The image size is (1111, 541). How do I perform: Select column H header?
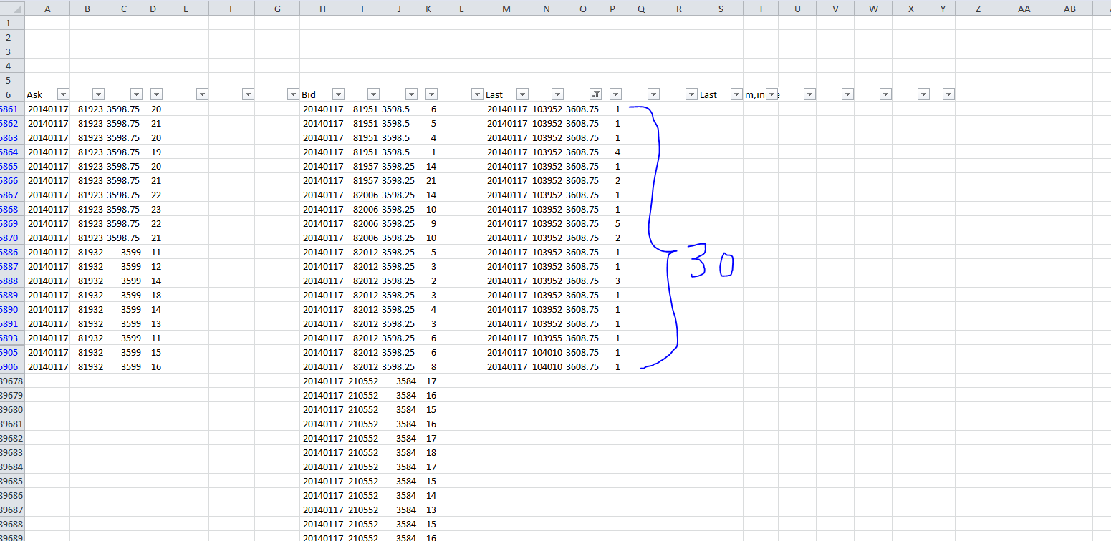(322, 9)
